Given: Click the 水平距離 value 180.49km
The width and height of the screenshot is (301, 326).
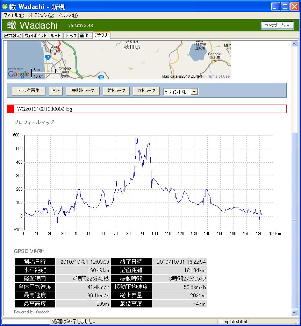Looking at the screenshot, I should click(83, 270).
